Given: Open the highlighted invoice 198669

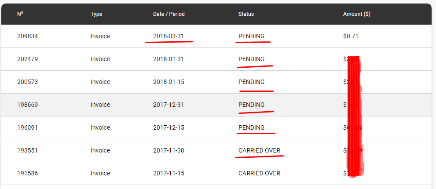Looking at the screenshot, I should point(28,105).
